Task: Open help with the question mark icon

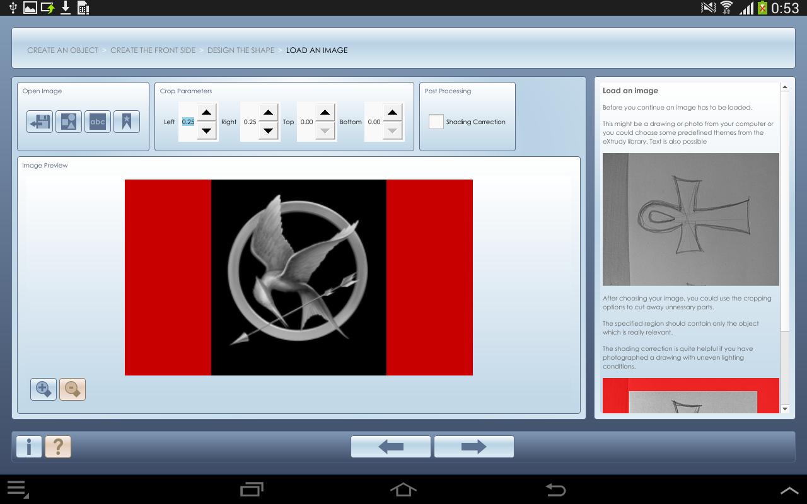Action: point(58,447)
